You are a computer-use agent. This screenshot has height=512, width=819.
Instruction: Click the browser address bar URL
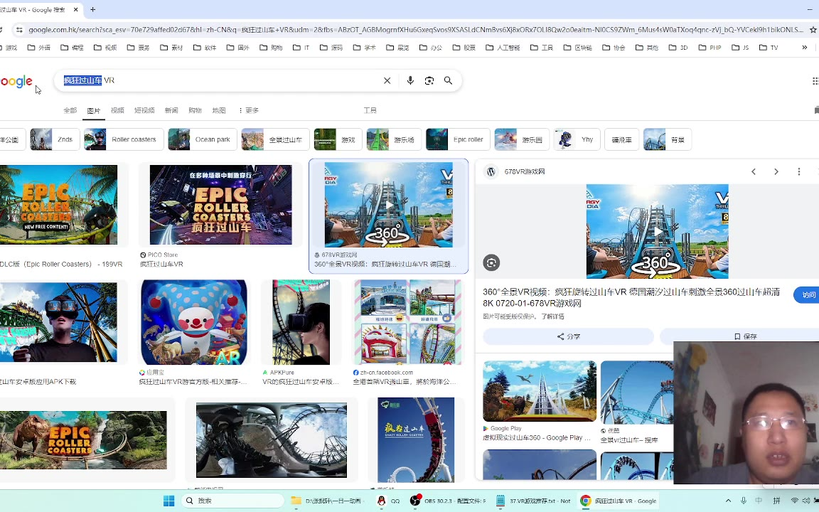point(415,30)
